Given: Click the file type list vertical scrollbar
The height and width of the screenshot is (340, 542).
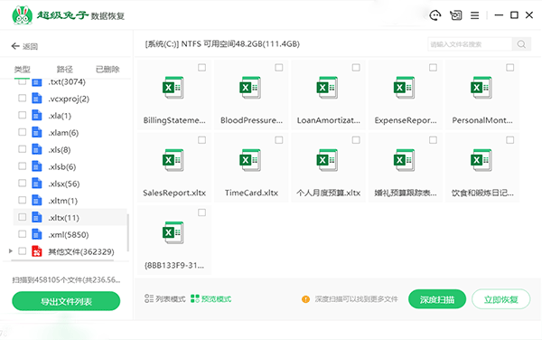Looking at the screenshot, I should 128,232.
